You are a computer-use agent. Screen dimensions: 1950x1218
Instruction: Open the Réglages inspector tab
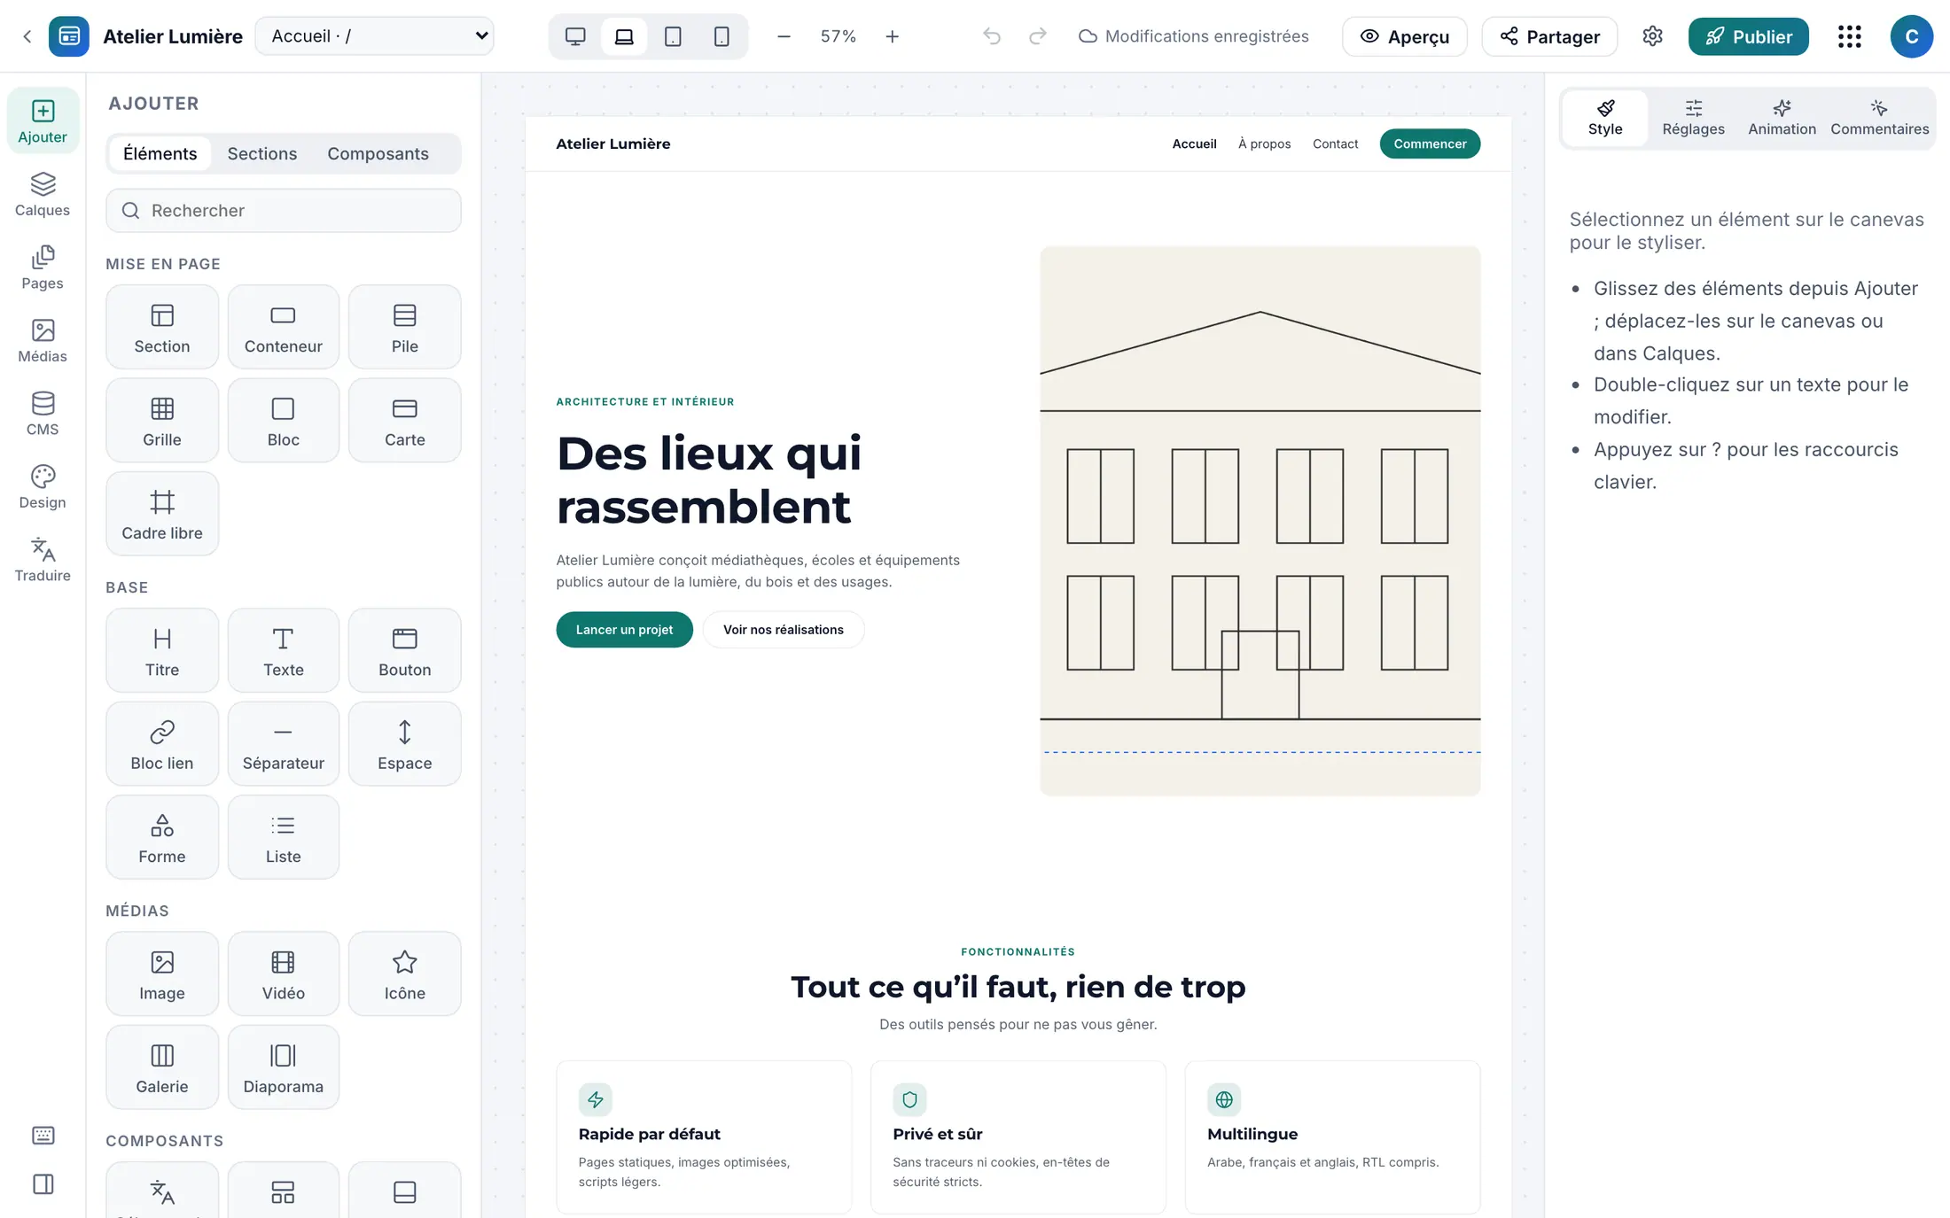(x=1693, y=118)
